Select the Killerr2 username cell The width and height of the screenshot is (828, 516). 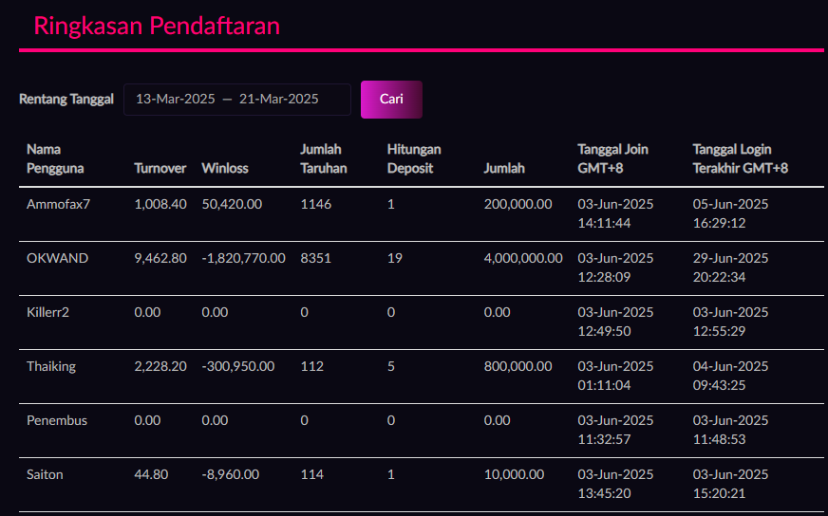pyautogui.click(x=48, y=312)
